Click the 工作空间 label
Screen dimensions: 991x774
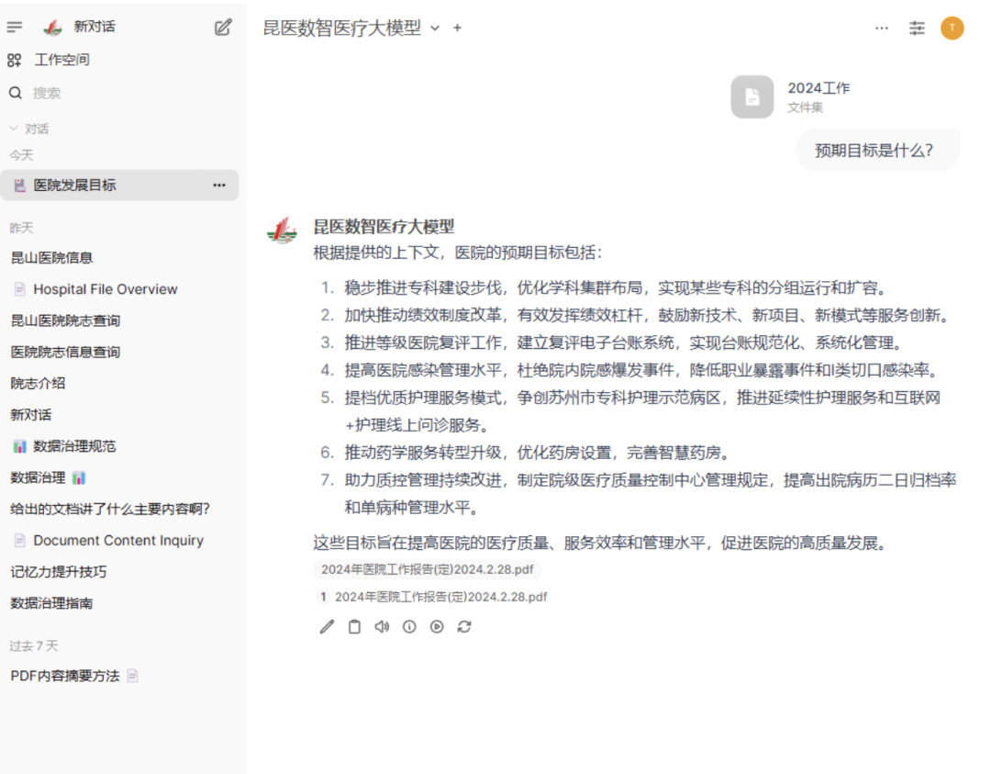tap(62, 60)
